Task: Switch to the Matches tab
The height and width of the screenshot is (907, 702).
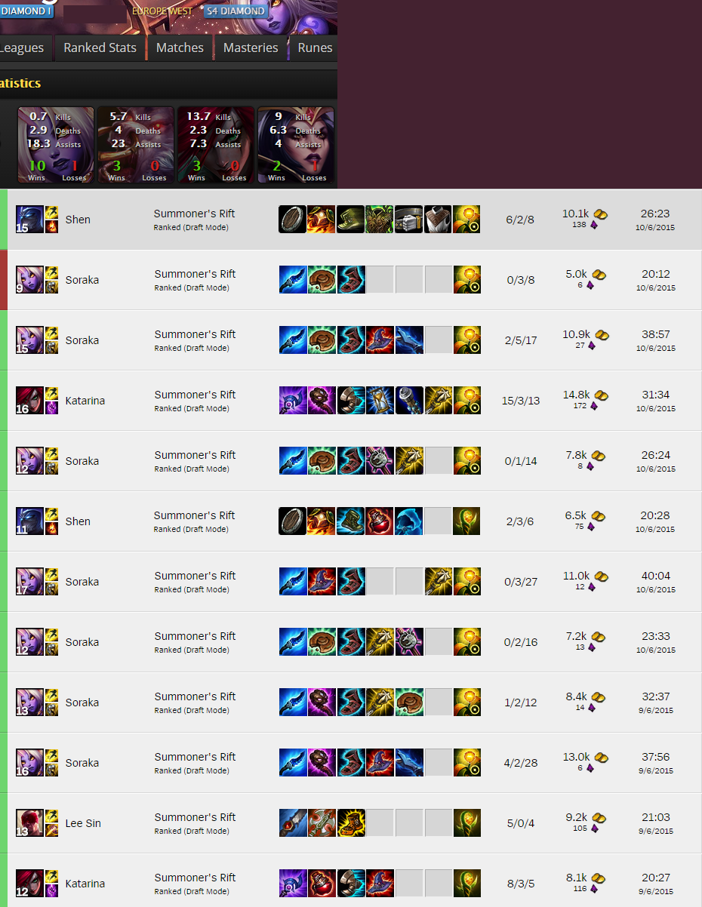Action: pos(180,48)
